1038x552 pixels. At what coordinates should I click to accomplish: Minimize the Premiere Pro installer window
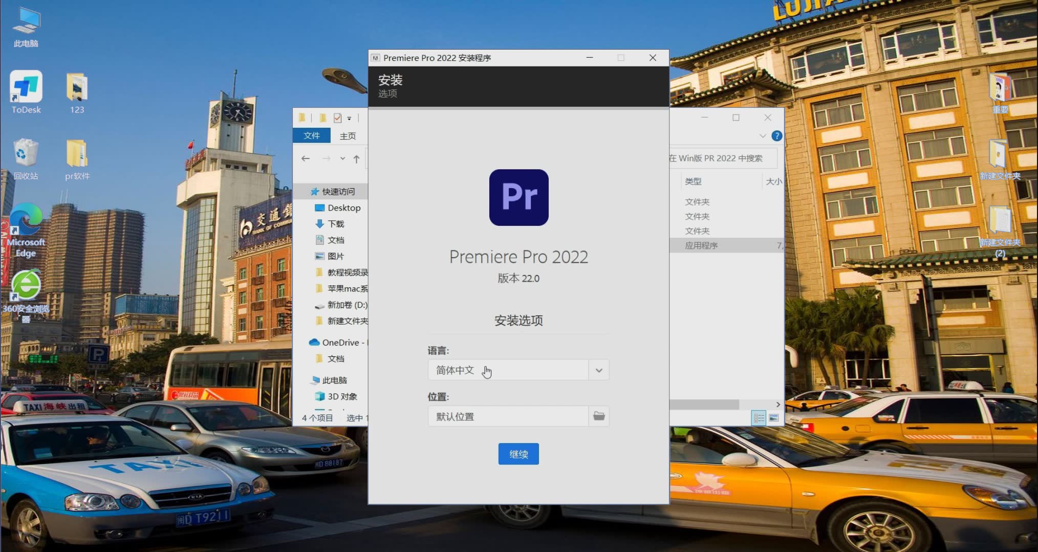click(590, 58)
